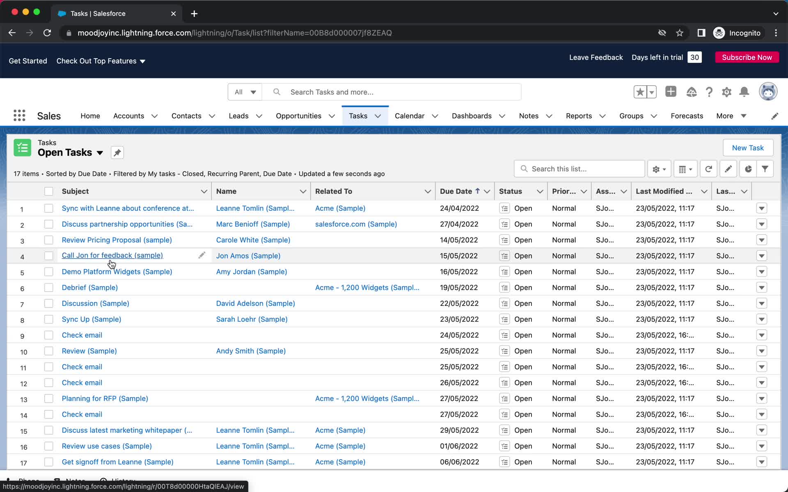
Task: Open the Chrome three-dot menu
Action: 776,33
